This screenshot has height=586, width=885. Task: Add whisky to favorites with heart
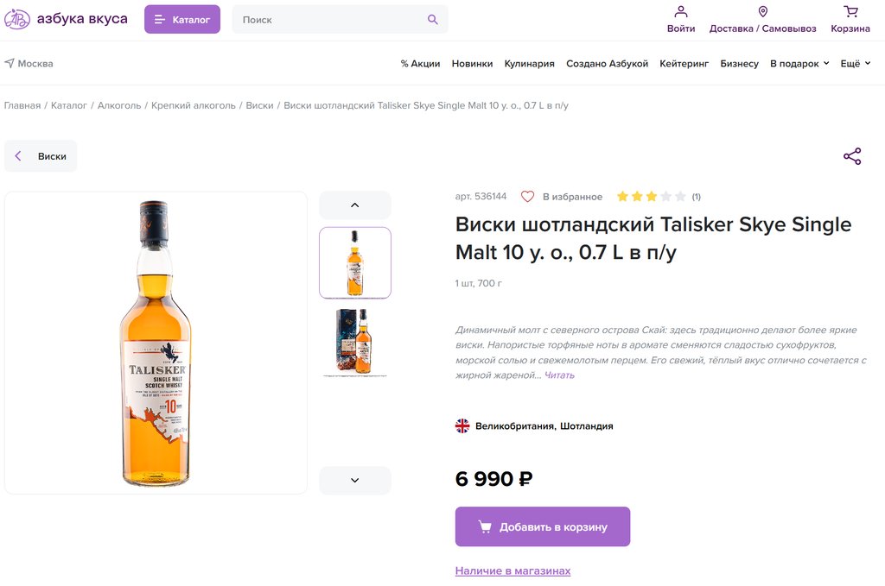(x=527, y=197)
